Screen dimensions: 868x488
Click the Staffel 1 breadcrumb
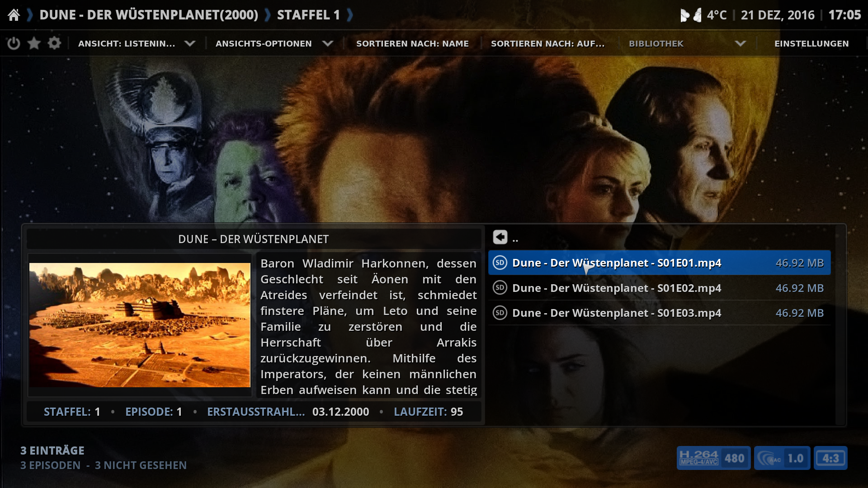[308, 15]
